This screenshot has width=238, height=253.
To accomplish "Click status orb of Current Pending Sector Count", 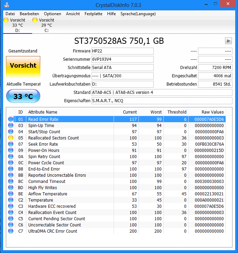I will 11,218.
